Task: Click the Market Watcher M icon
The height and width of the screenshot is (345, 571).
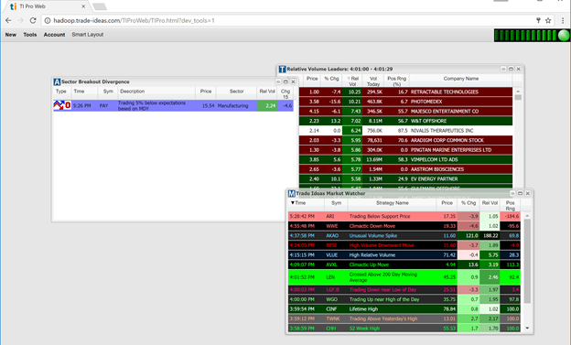Action: [291, 193]
